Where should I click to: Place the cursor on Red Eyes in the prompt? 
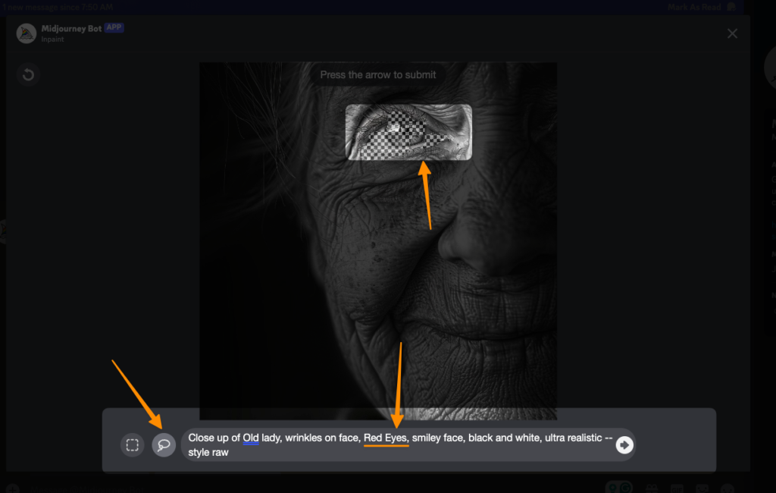(386, 438)
